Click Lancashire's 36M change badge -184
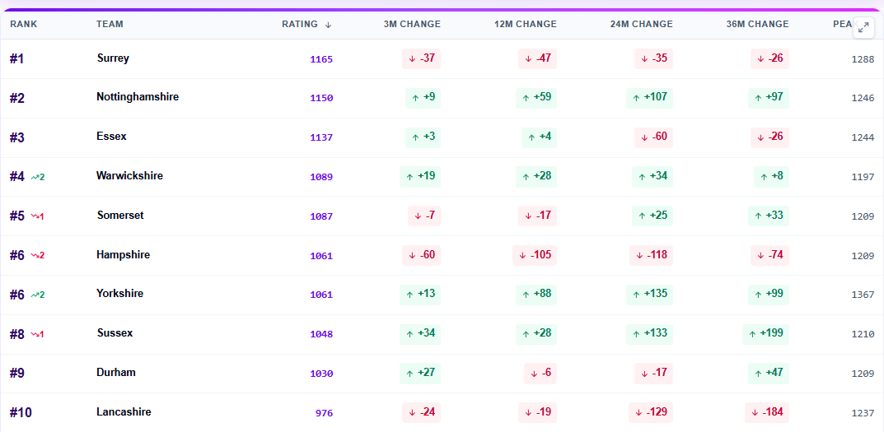 (767, 413)
